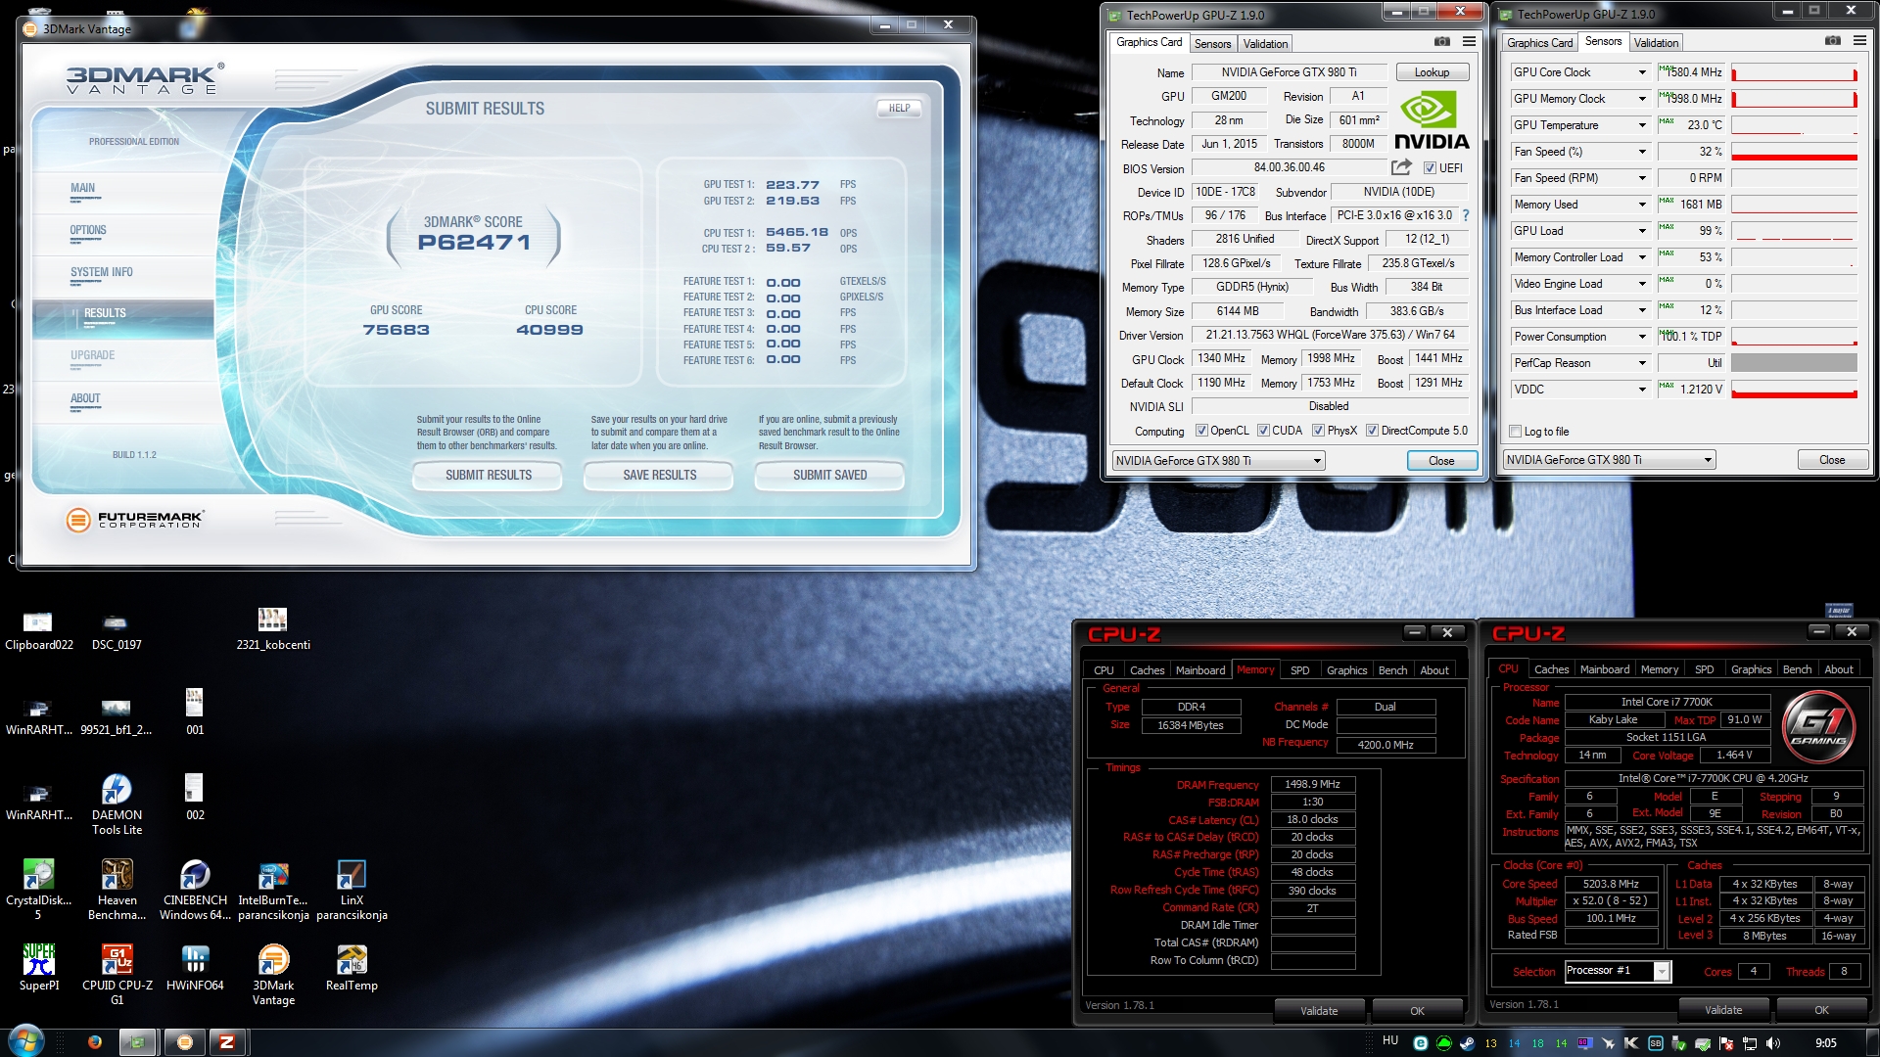Select OPTIONS in 3DMark sidebar
Screen dimensions: 1880x1057
tap(88, 231)
